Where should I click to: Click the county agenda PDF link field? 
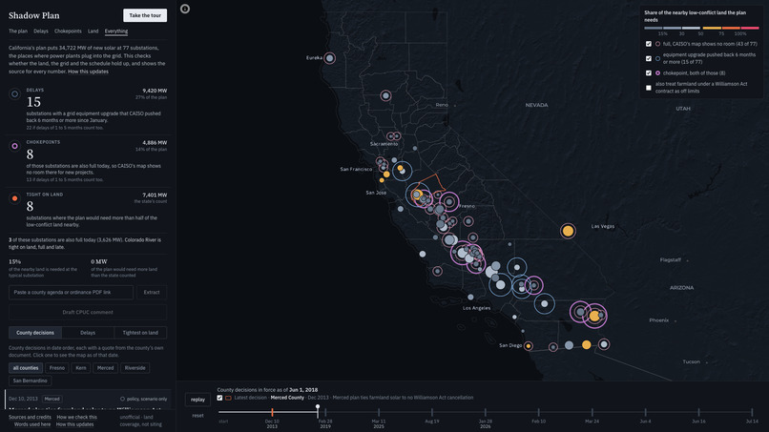(x=72, y=292)
